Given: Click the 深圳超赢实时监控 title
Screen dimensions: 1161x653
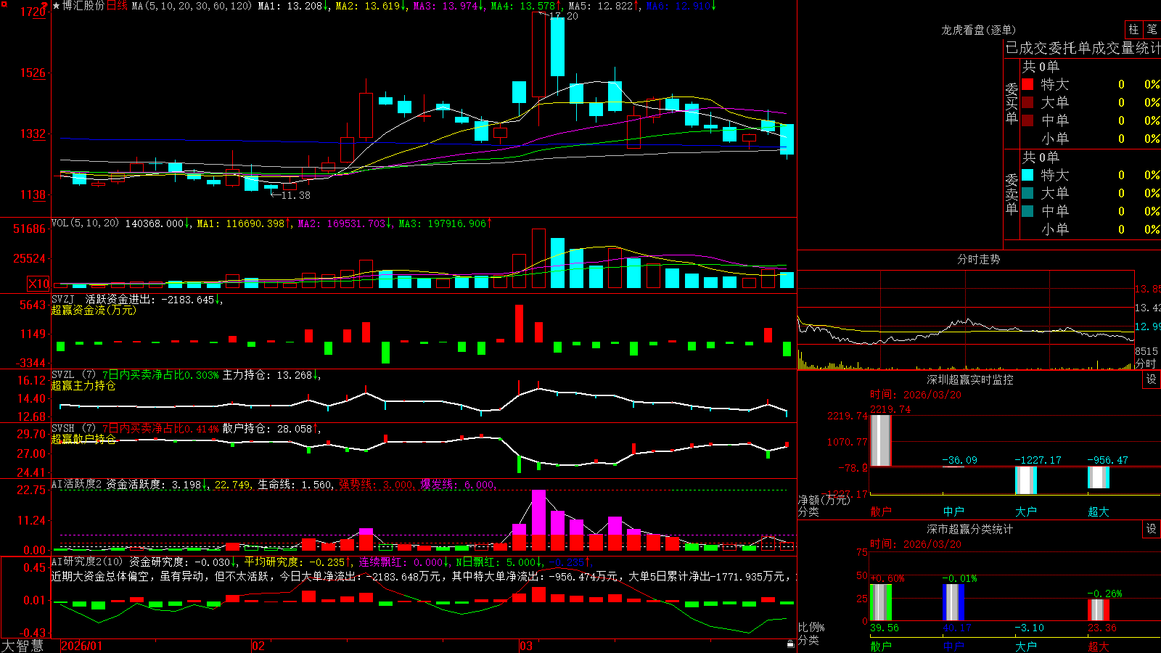Looking at the screenshot, I should click(x=969, y=379).
